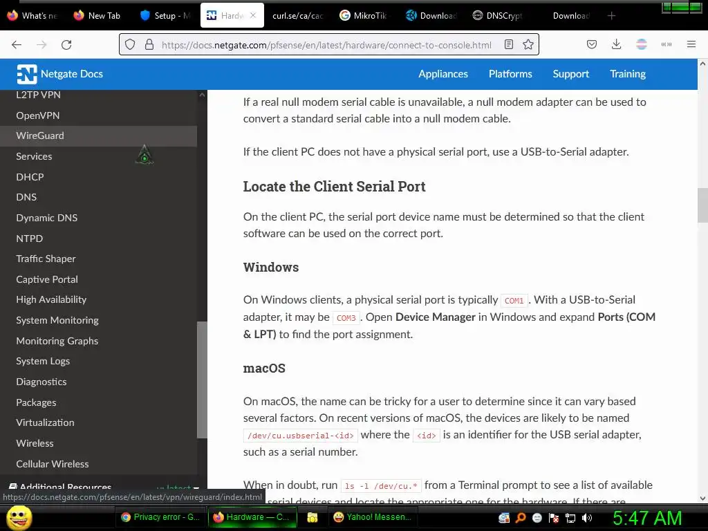The image size is (708, 531).
Task: Go forward to the next page
Action: [41, 44]
